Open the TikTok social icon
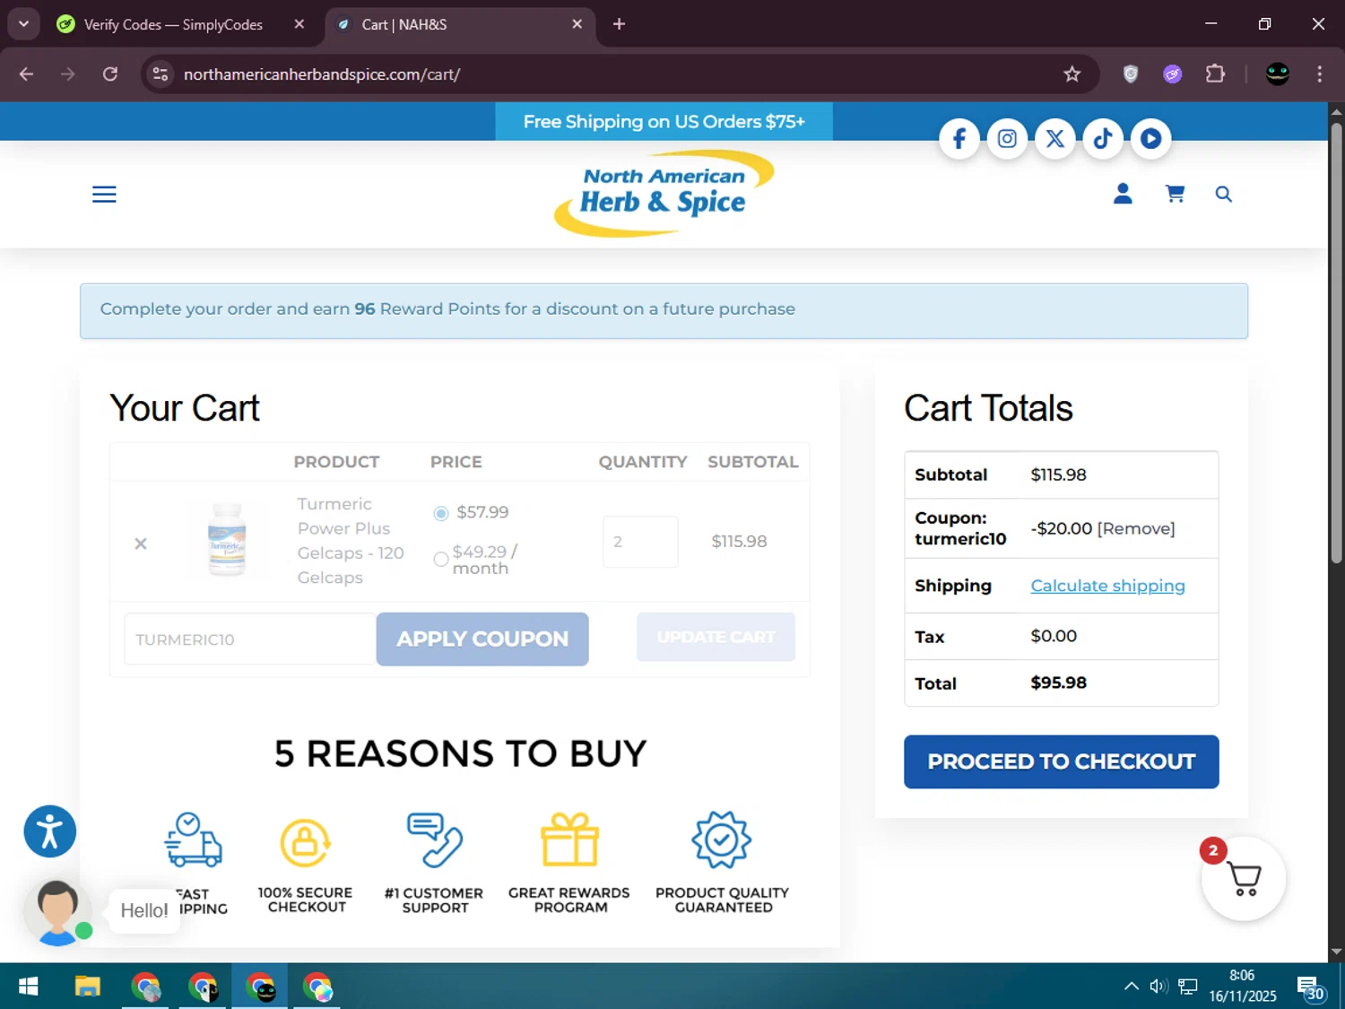This screenshot has height=1009, width=1345. coord(1103,139)
